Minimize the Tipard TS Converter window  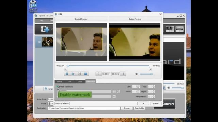point(178,16)
